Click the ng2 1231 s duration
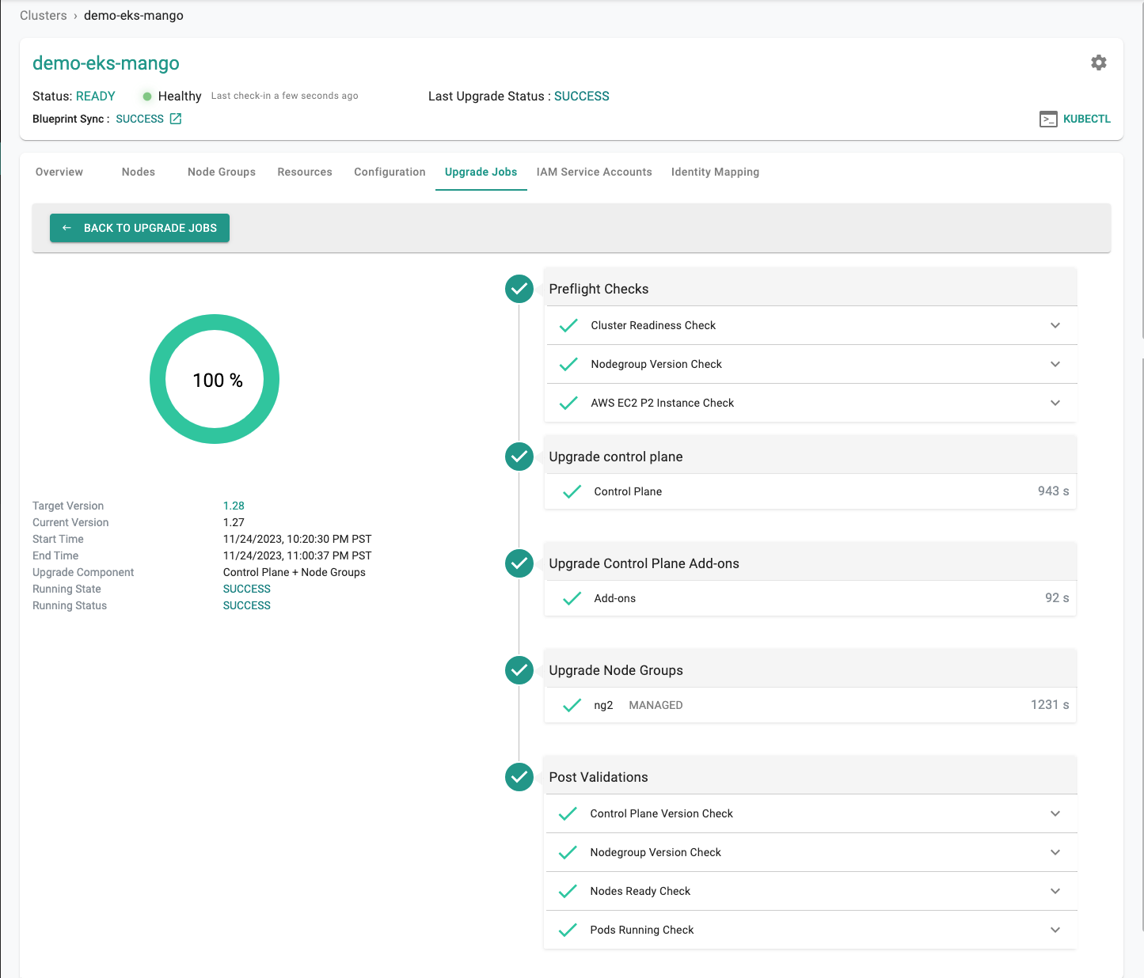1144x978 pixels. click(x=1050, y=705)
